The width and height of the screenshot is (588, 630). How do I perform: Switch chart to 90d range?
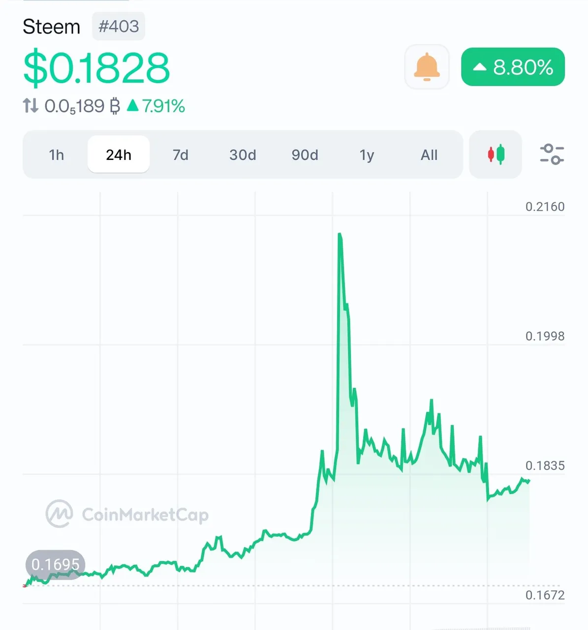305,155
